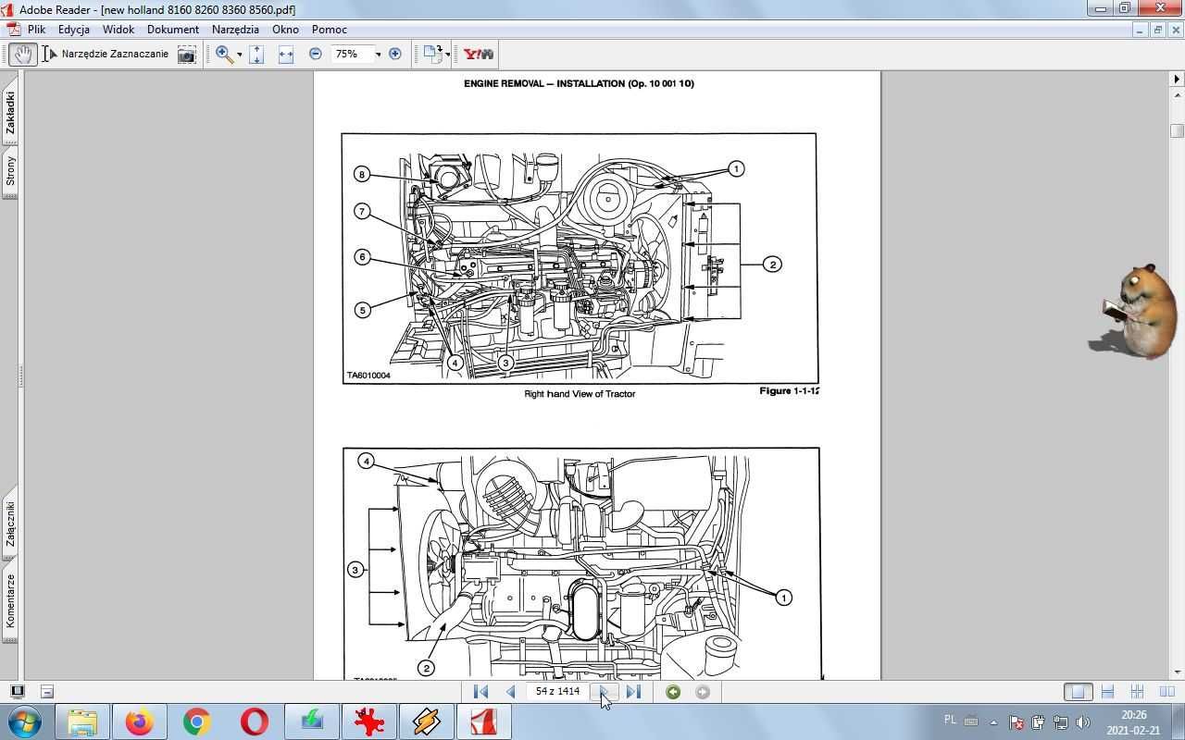Open Chrome from taskbar
The image size is (1185, 740).
pyautogui.click(x=196, y=721)
